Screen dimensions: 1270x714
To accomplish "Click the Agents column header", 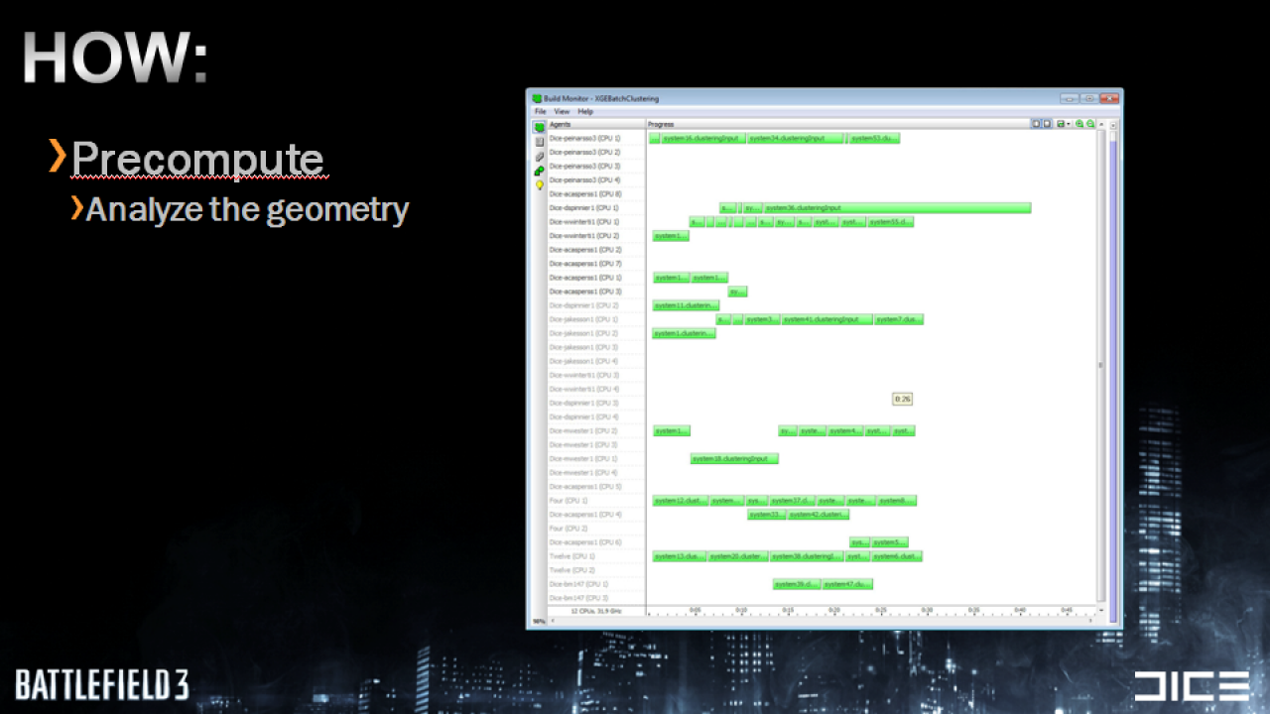I will pyautogui.click(x=596, y=124).
